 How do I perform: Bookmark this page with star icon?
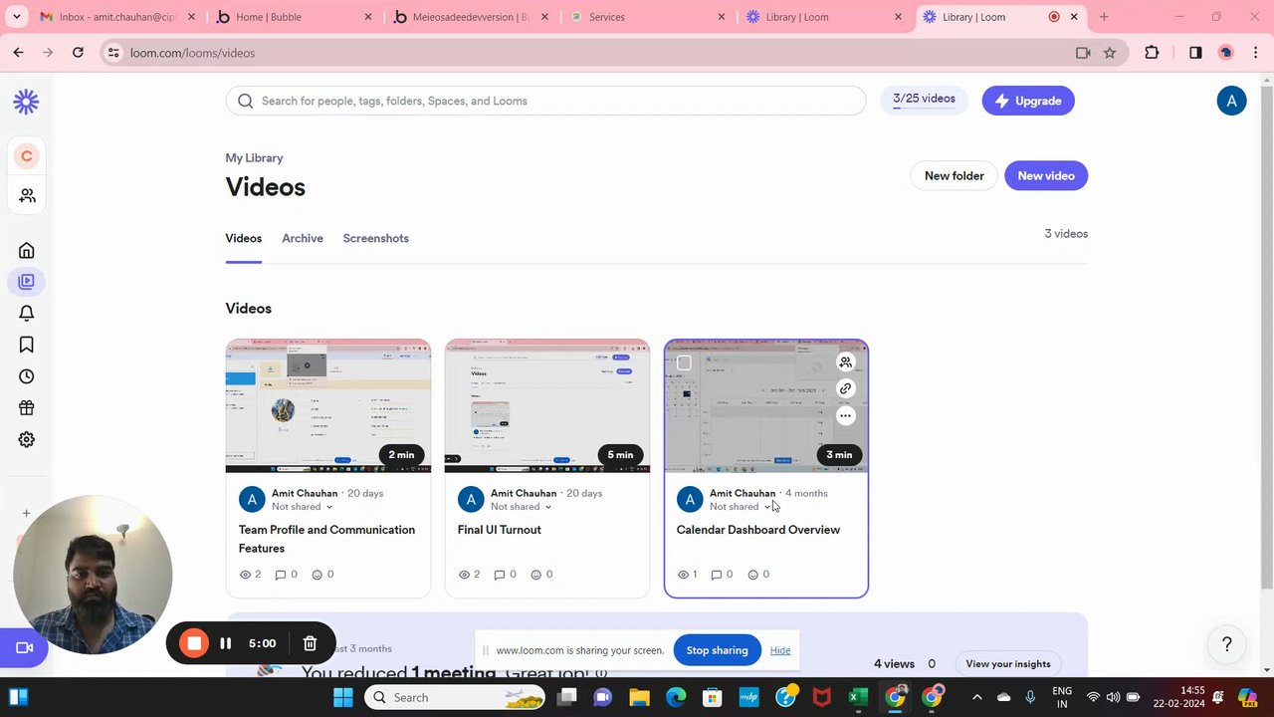coord(1110,53)
